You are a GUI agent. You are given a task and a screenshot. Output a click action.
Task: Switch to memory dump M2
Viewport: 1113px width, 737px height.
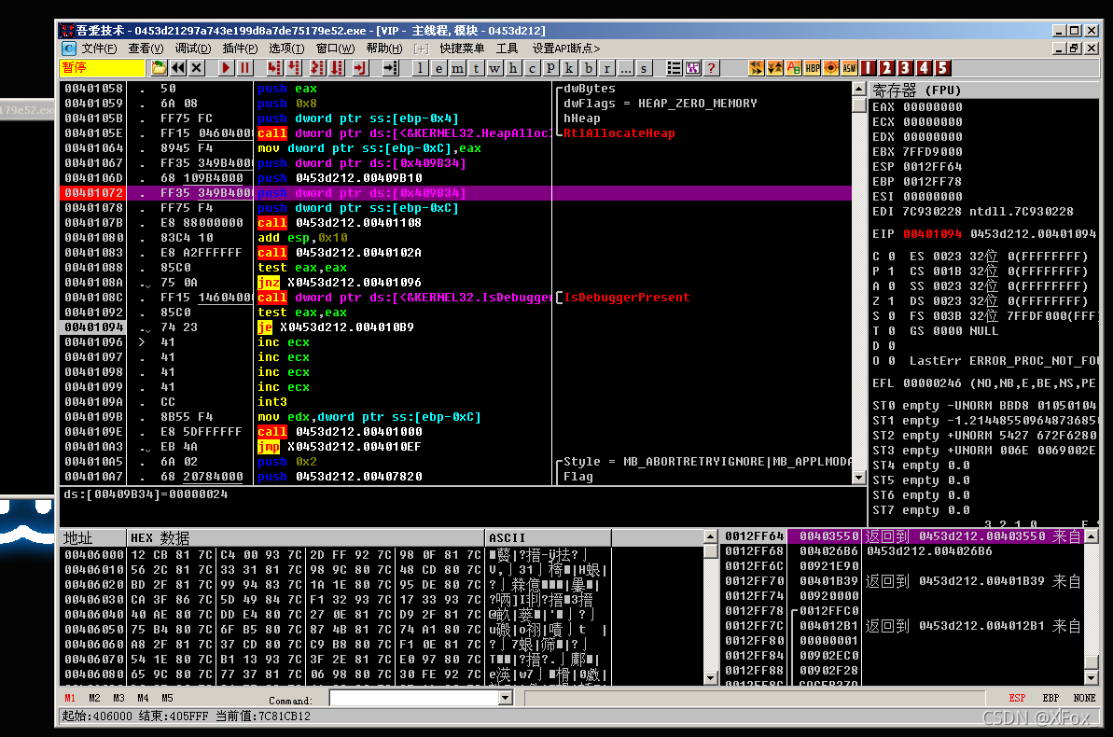click(x=94, y=699)
